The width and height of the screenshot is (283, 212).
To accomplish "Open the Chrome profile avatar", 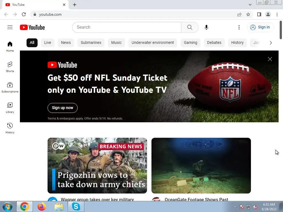I will pos(268,14).
